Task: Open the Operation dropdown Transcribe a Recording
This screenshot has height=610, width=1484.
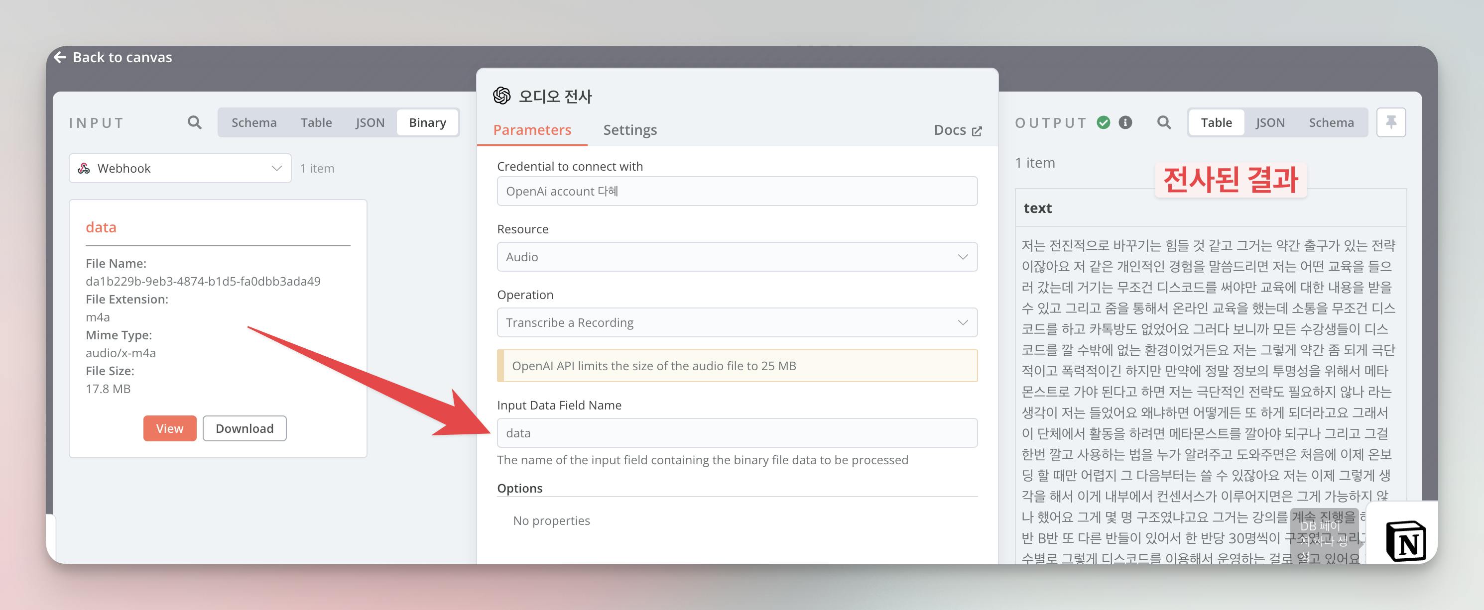Action: [737, 322]
